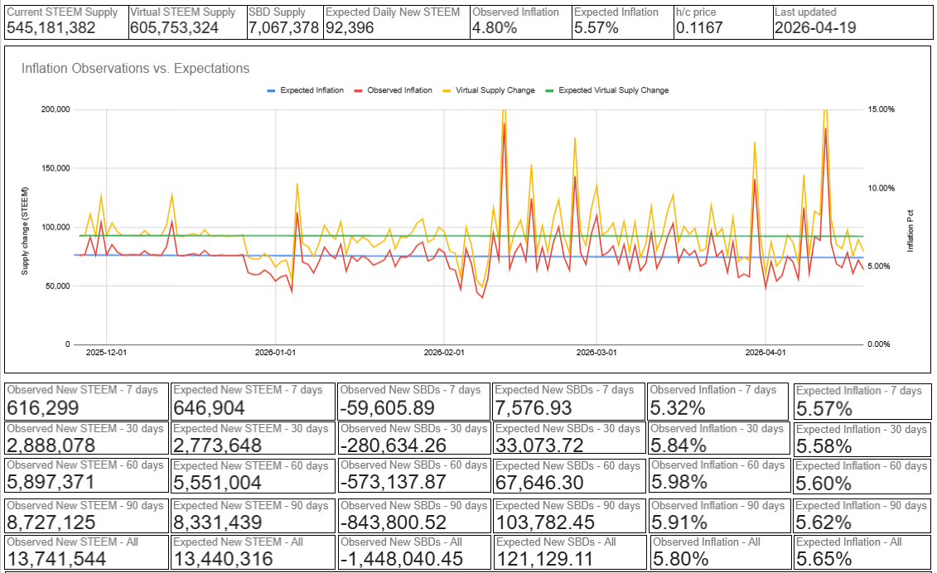The image size is (937, 573).
Task: Click the 2026-02-01 x-axis date label
Action: [x=444, y=353]
